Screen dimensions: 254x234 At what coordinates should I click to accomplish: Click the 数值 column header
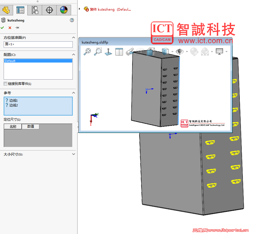tap(30, 126)
